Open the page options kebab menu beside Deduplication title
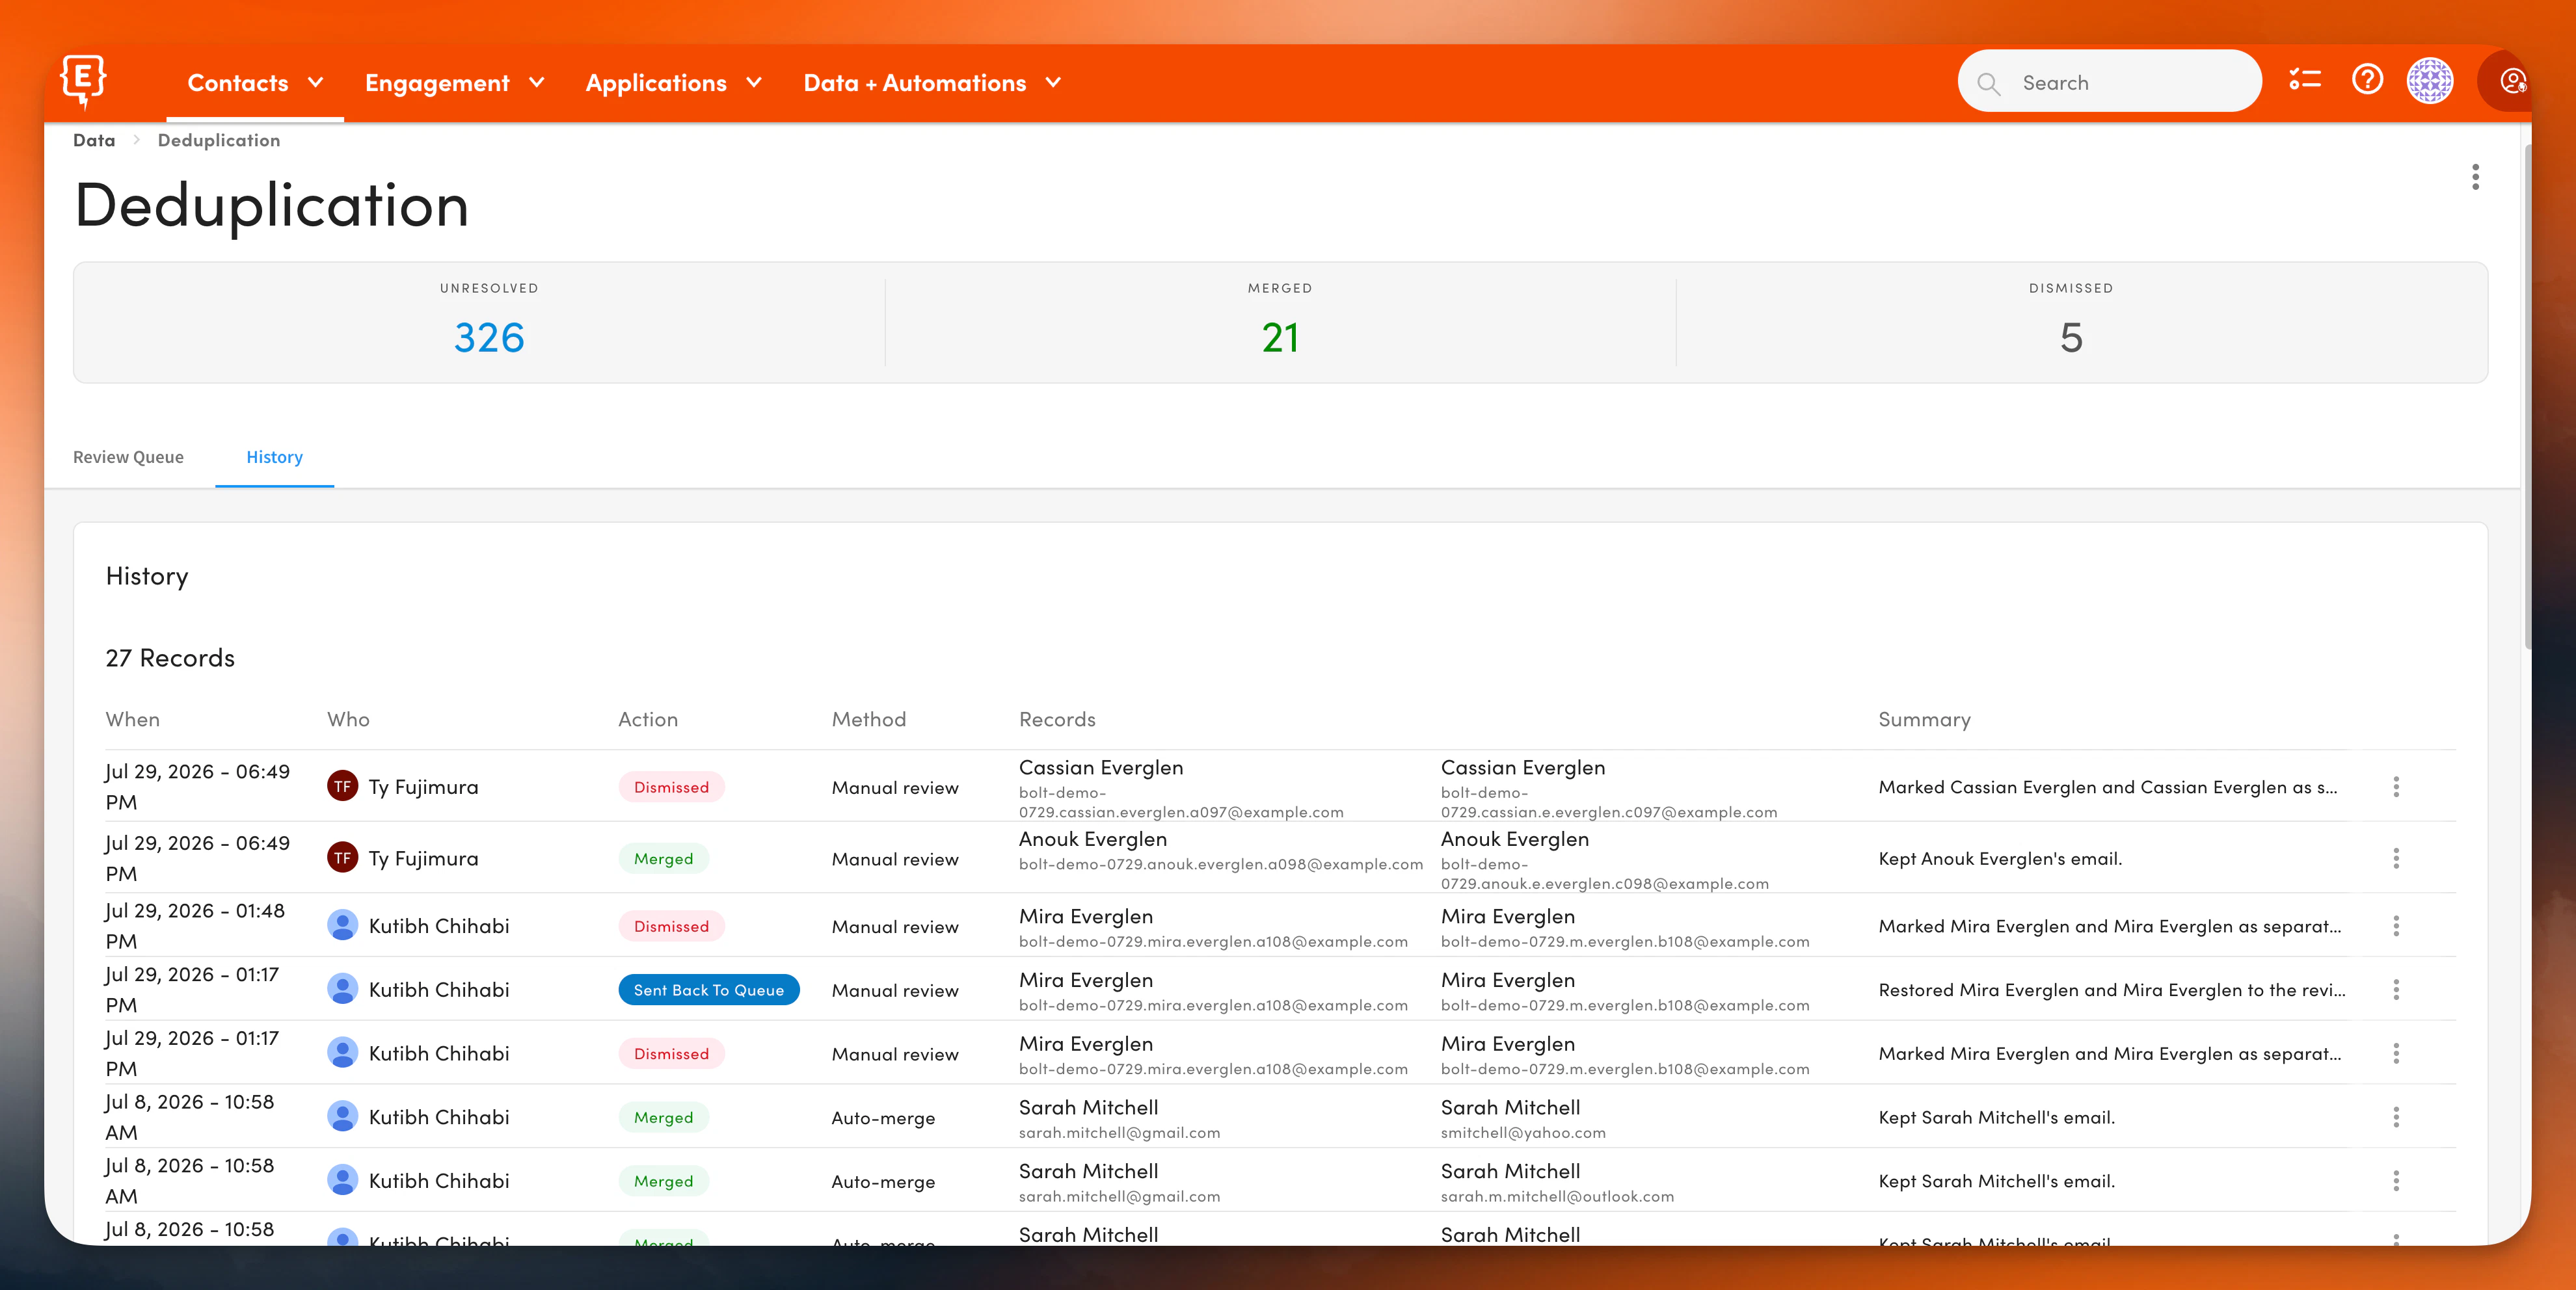This screenshot has height=1290, width=2576. point(2475,177)
